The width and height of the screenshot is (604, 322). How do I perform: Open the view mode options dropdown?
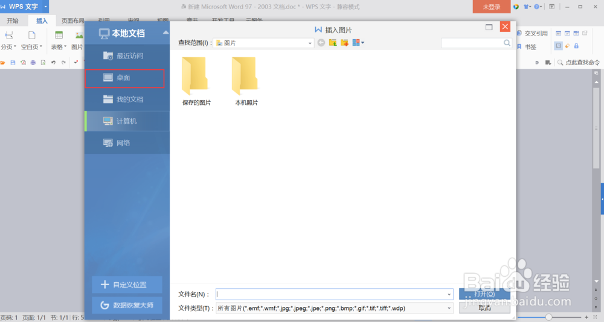point(358,43)
